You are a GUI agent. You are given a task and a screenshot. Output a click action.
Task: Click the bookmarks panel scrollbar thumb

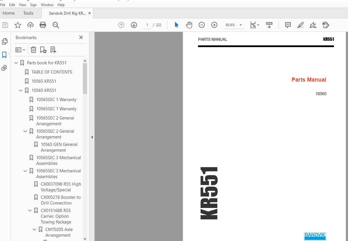pyautogui.click(x=85, y=78)
